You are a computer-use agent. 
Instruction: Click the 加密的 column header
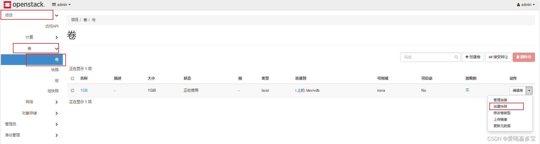pos(471,78)
